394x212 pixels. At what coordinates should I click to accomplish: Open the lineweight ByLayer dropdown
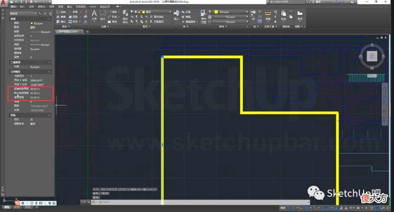point(231,17)
